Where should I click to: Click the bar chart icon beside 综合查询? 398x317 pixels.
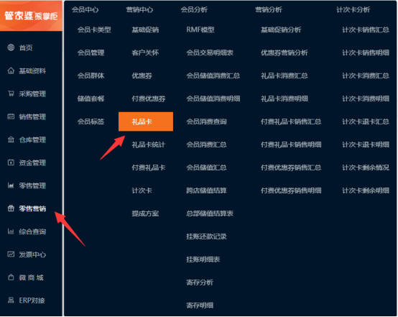[x=11, y=231]
